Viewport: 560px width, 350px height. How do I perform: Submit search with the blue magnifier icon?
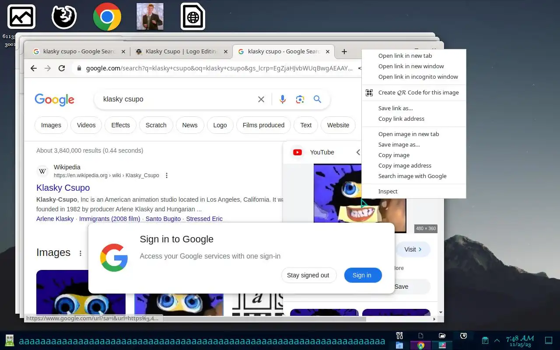[x=318, y=99]
